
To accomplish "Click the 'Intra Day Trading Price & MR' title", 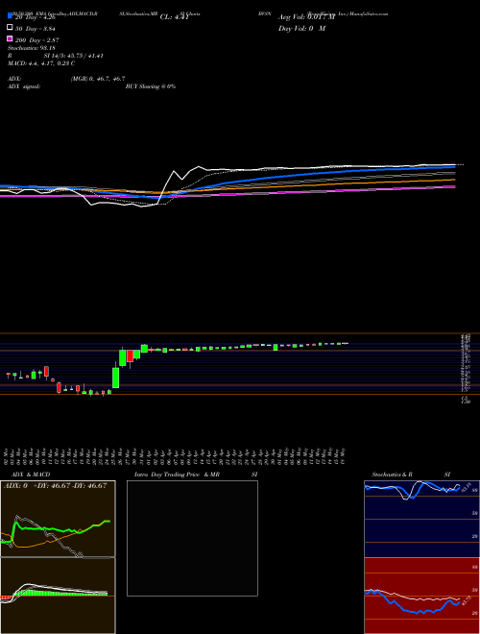I will click(177, 475).
